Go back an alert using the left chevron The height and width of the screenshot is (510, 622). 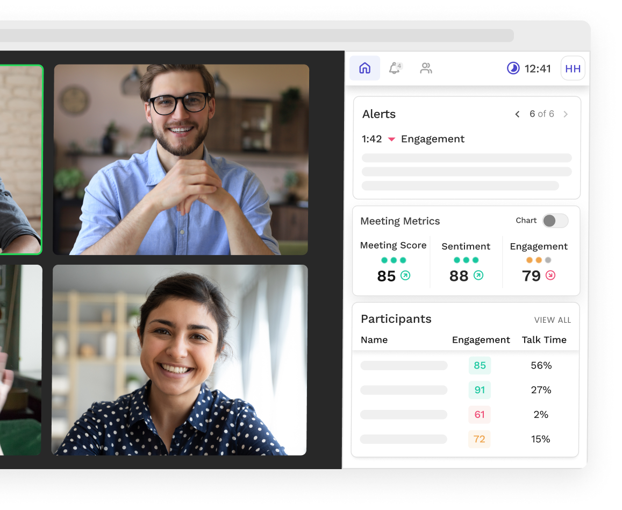pos(517,114)
